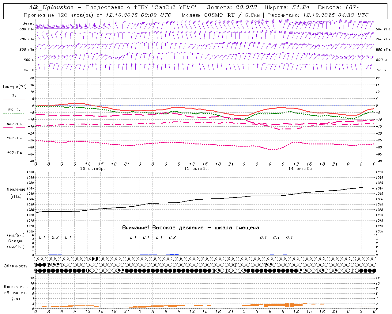
Task: Click the 12 октября date label
Action: [x=93, y=169]
